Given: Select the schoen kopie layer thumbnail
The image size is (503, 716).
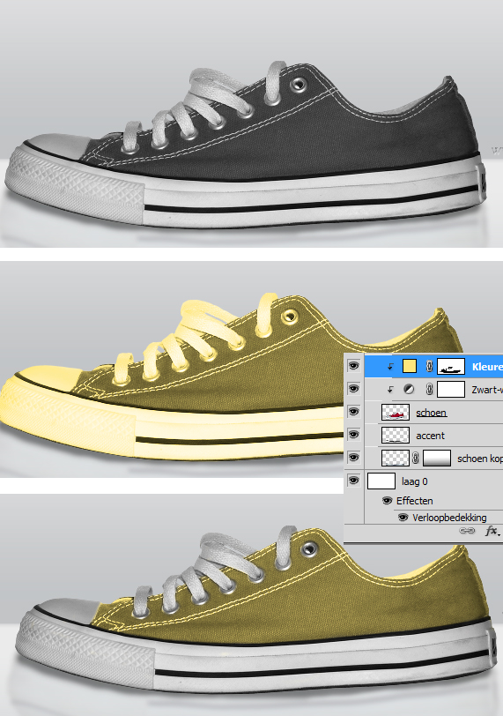Looking at the screenshot, I should pyautogui.click(x=396, y=458).
